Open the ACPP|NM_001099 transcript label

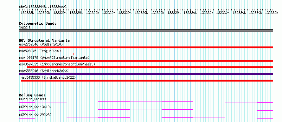pos(32,99)
